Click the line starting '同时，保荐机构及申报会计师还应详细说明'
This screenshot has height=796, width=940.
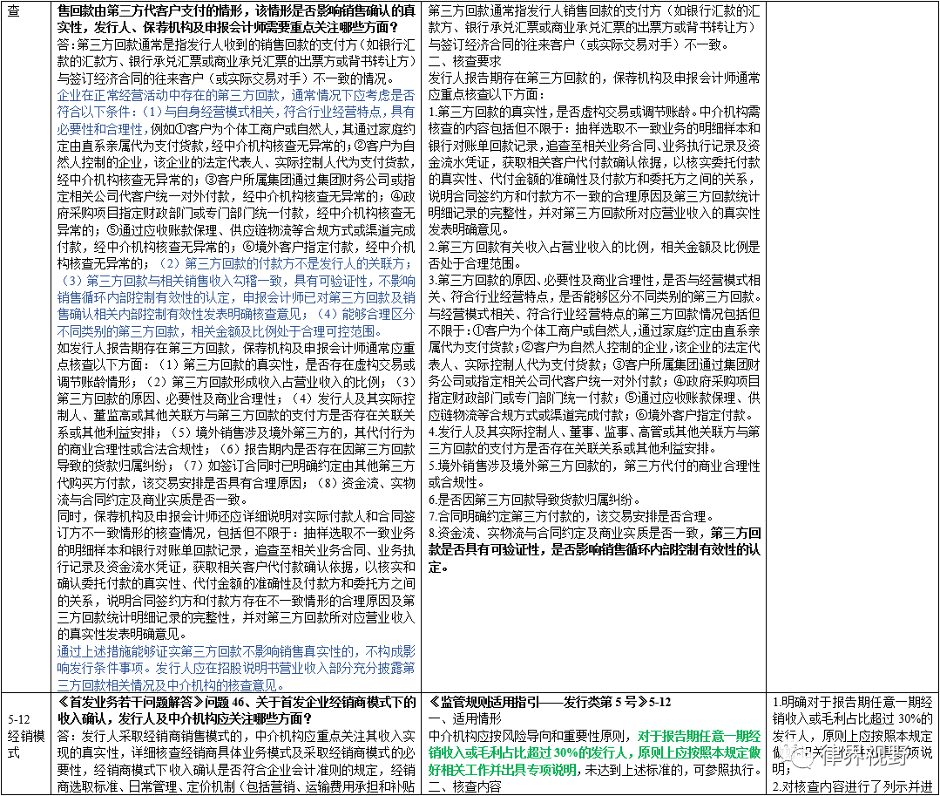pos(236,516)
